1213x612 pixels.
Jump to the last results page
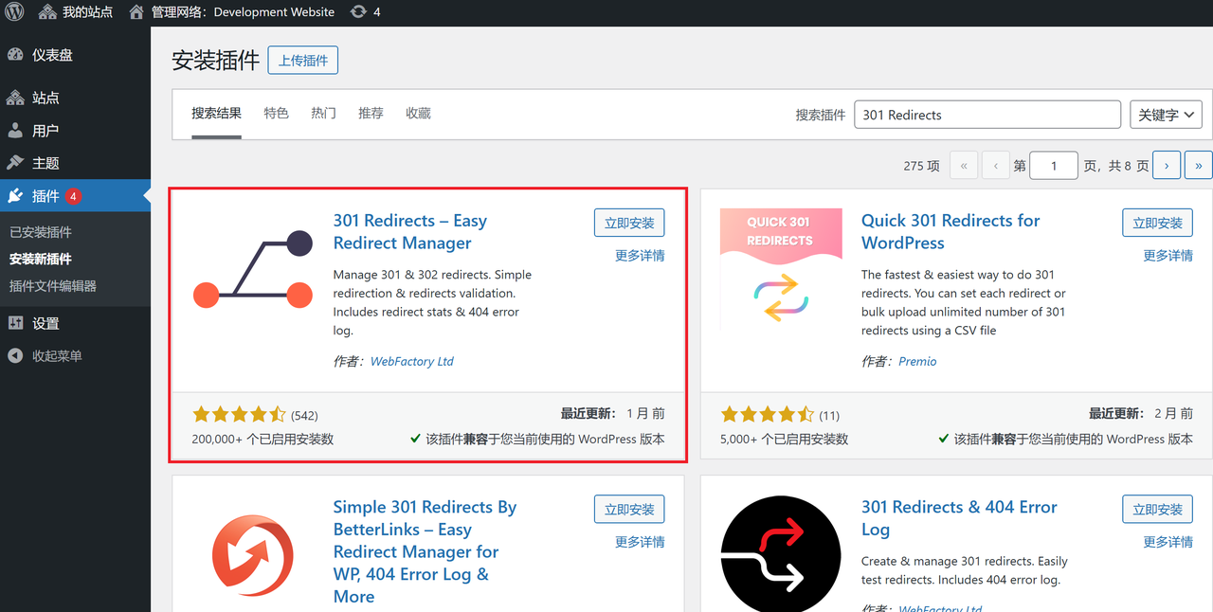pyautogui.click(x=1199, y=165)
